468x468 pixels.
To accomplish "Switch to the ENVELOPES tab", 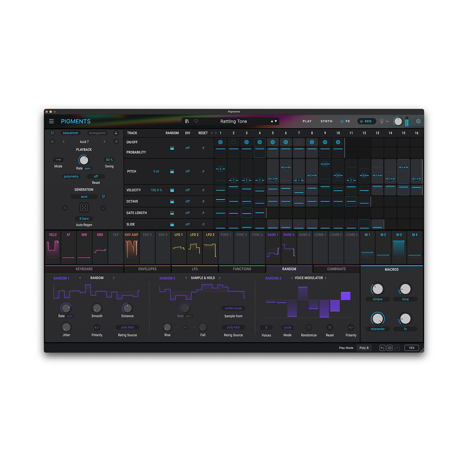I will coord(147,269).
